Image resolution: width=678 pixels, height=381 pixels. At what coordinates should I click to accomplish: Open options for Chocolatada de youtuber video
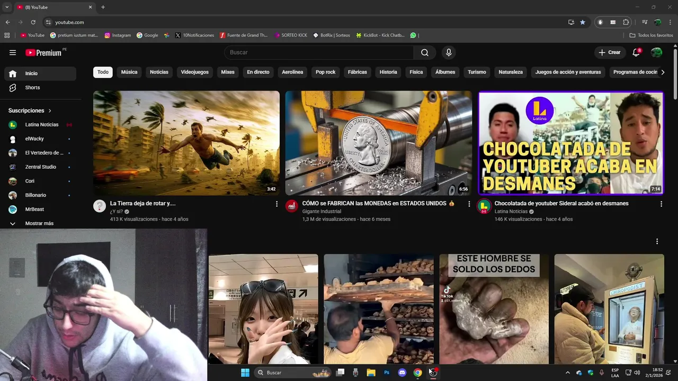point(661,204)
